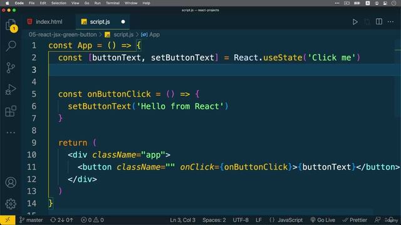Open the Run and Debug view
The image size is (401, 225).
point(11,89)
